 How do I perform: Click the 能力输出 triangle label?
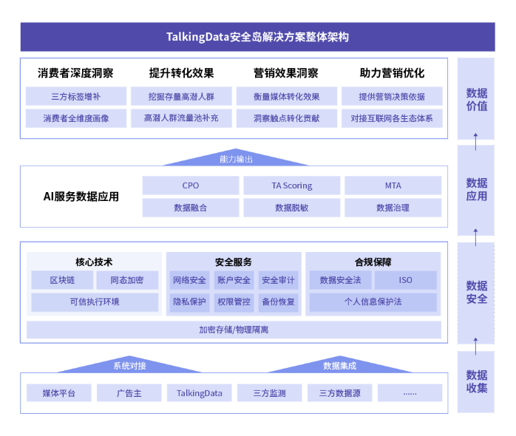coord(236,160)
